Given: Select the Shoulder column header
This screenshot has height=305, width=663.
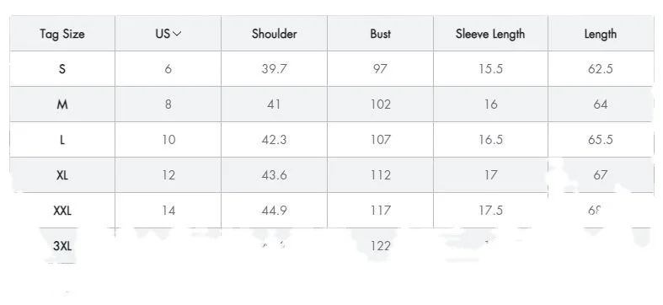Looking at the screenshot, I should [274, 34].
